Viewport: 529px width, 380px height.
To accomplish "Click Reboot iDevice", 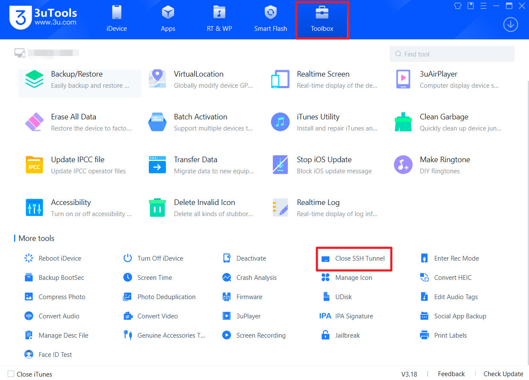I will (53, 258).
